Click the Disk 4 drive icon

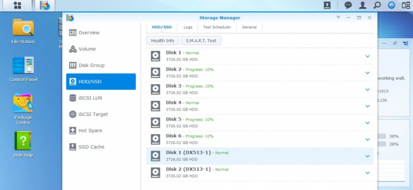155,106
